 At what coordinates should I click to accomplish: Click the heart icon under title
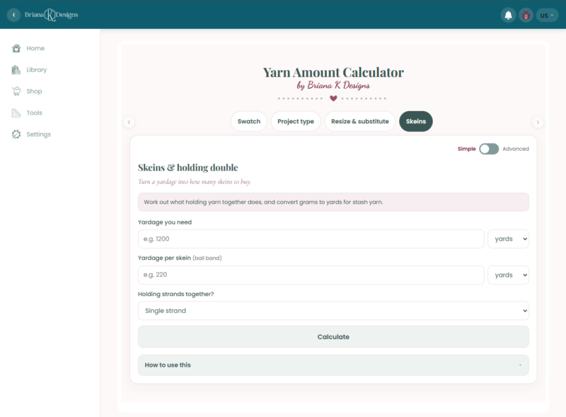[x=333, y=98]
